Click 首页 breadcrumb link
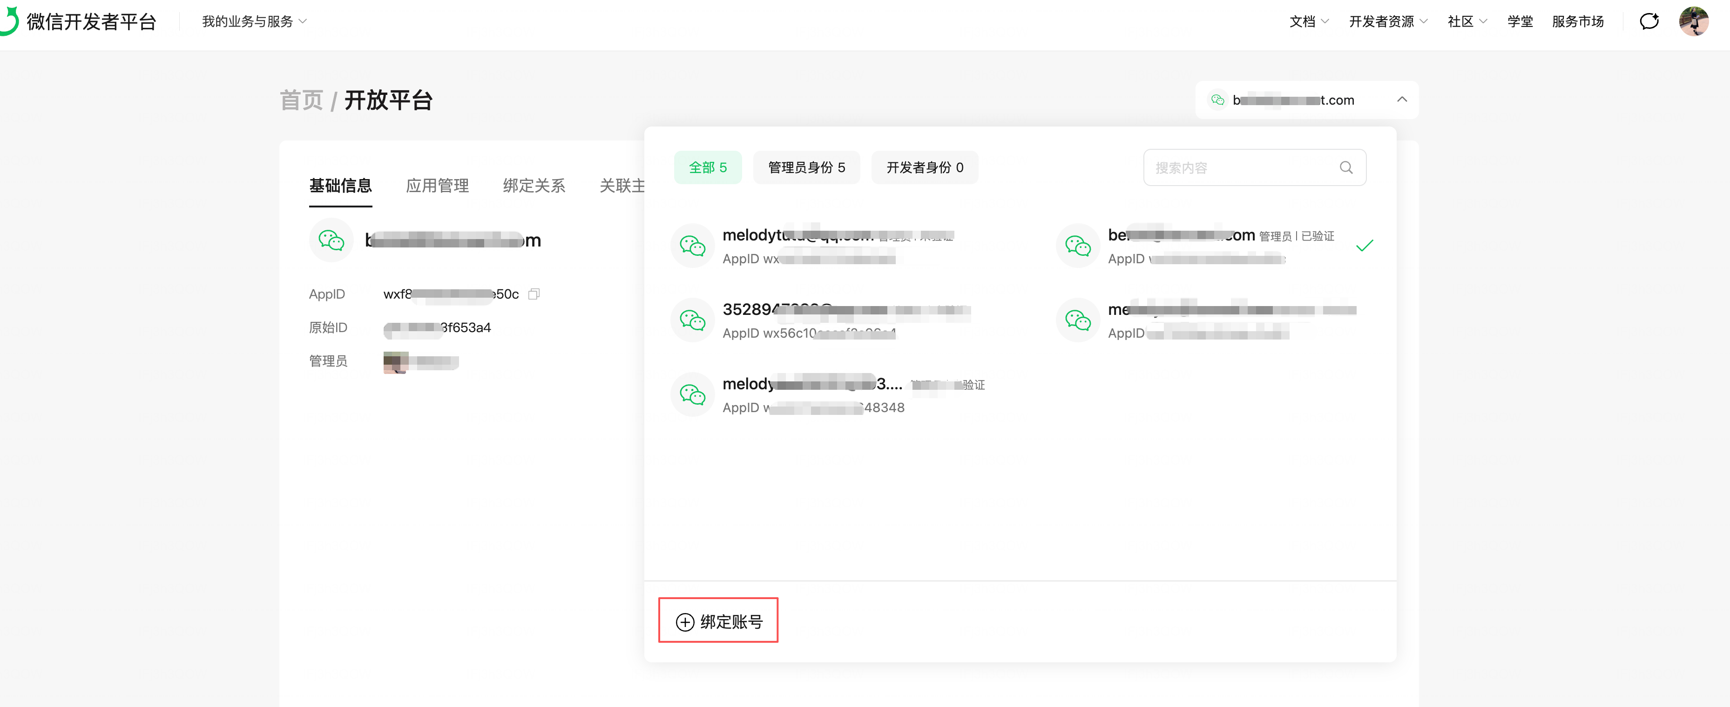The image size is (1730, 707). point(301,100)
